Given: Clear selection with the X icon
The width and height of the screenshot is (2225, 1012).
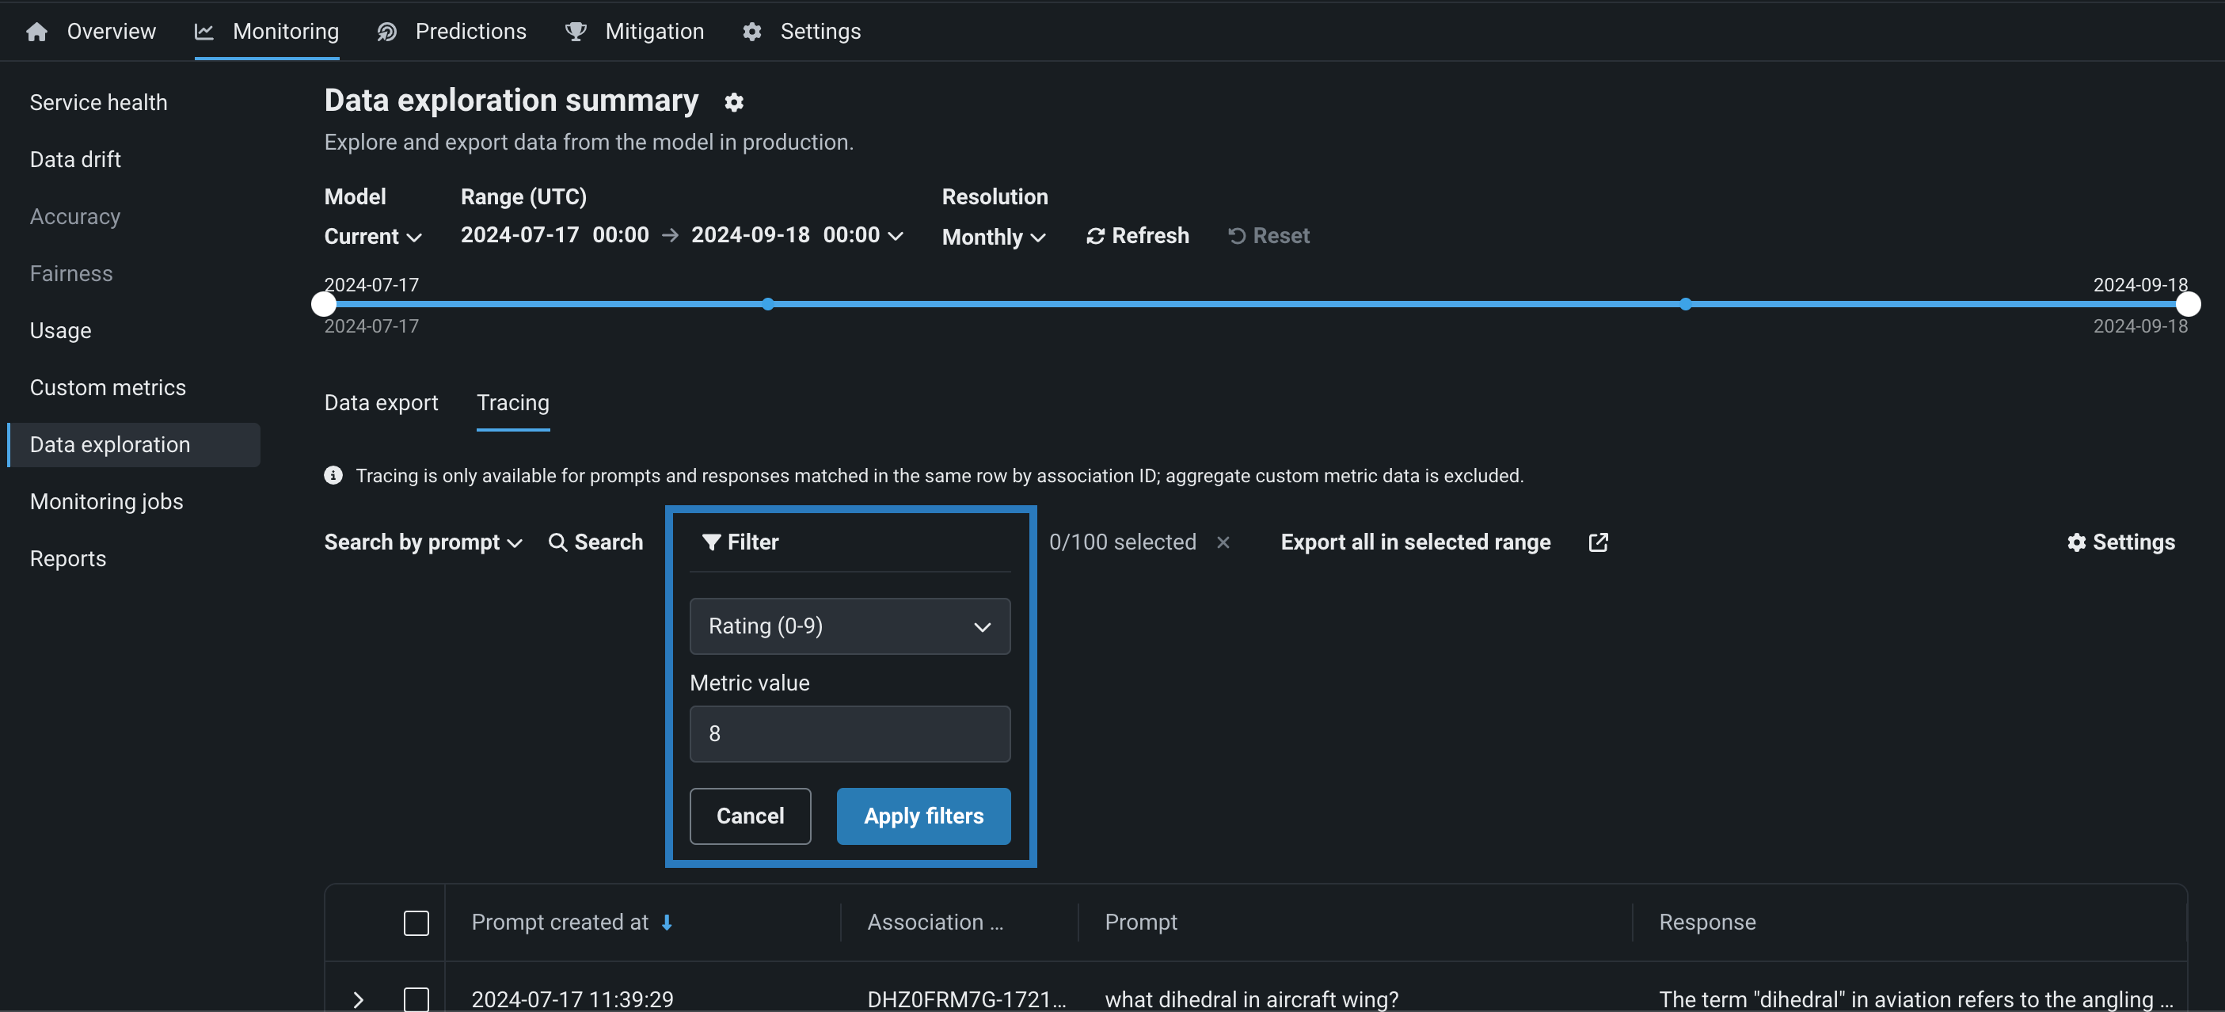Looking at the screenshot, I should point(1223,542).
